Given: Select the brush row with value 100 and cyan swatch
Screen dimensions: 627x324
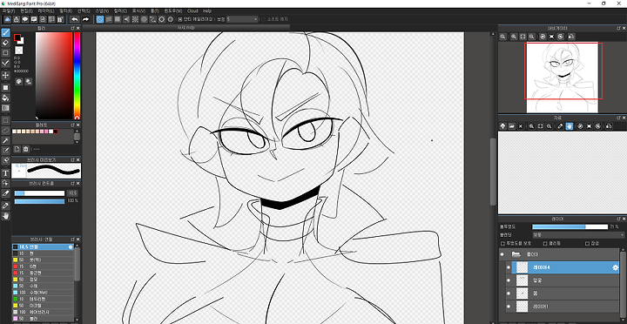Looking at the screenshot, I should (43, 293).
